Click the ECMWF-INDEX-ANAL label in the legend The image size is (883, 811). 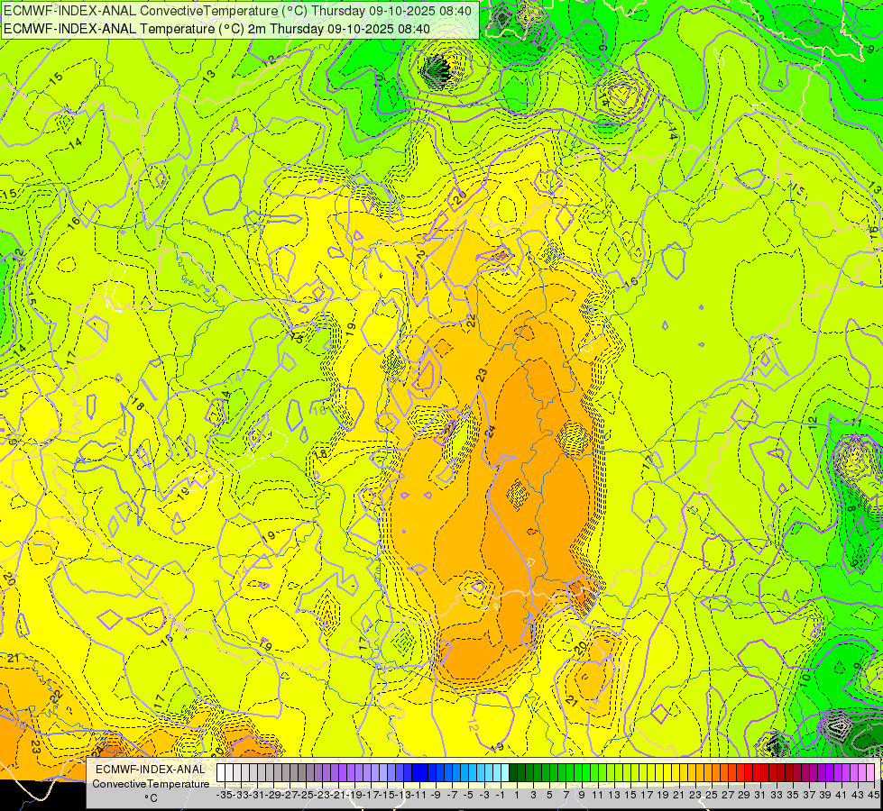[x=151, y=770]
